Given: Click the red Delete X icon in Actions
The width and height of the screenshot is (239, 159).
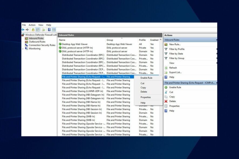Looking at the screenshot, I should [166, 101].
